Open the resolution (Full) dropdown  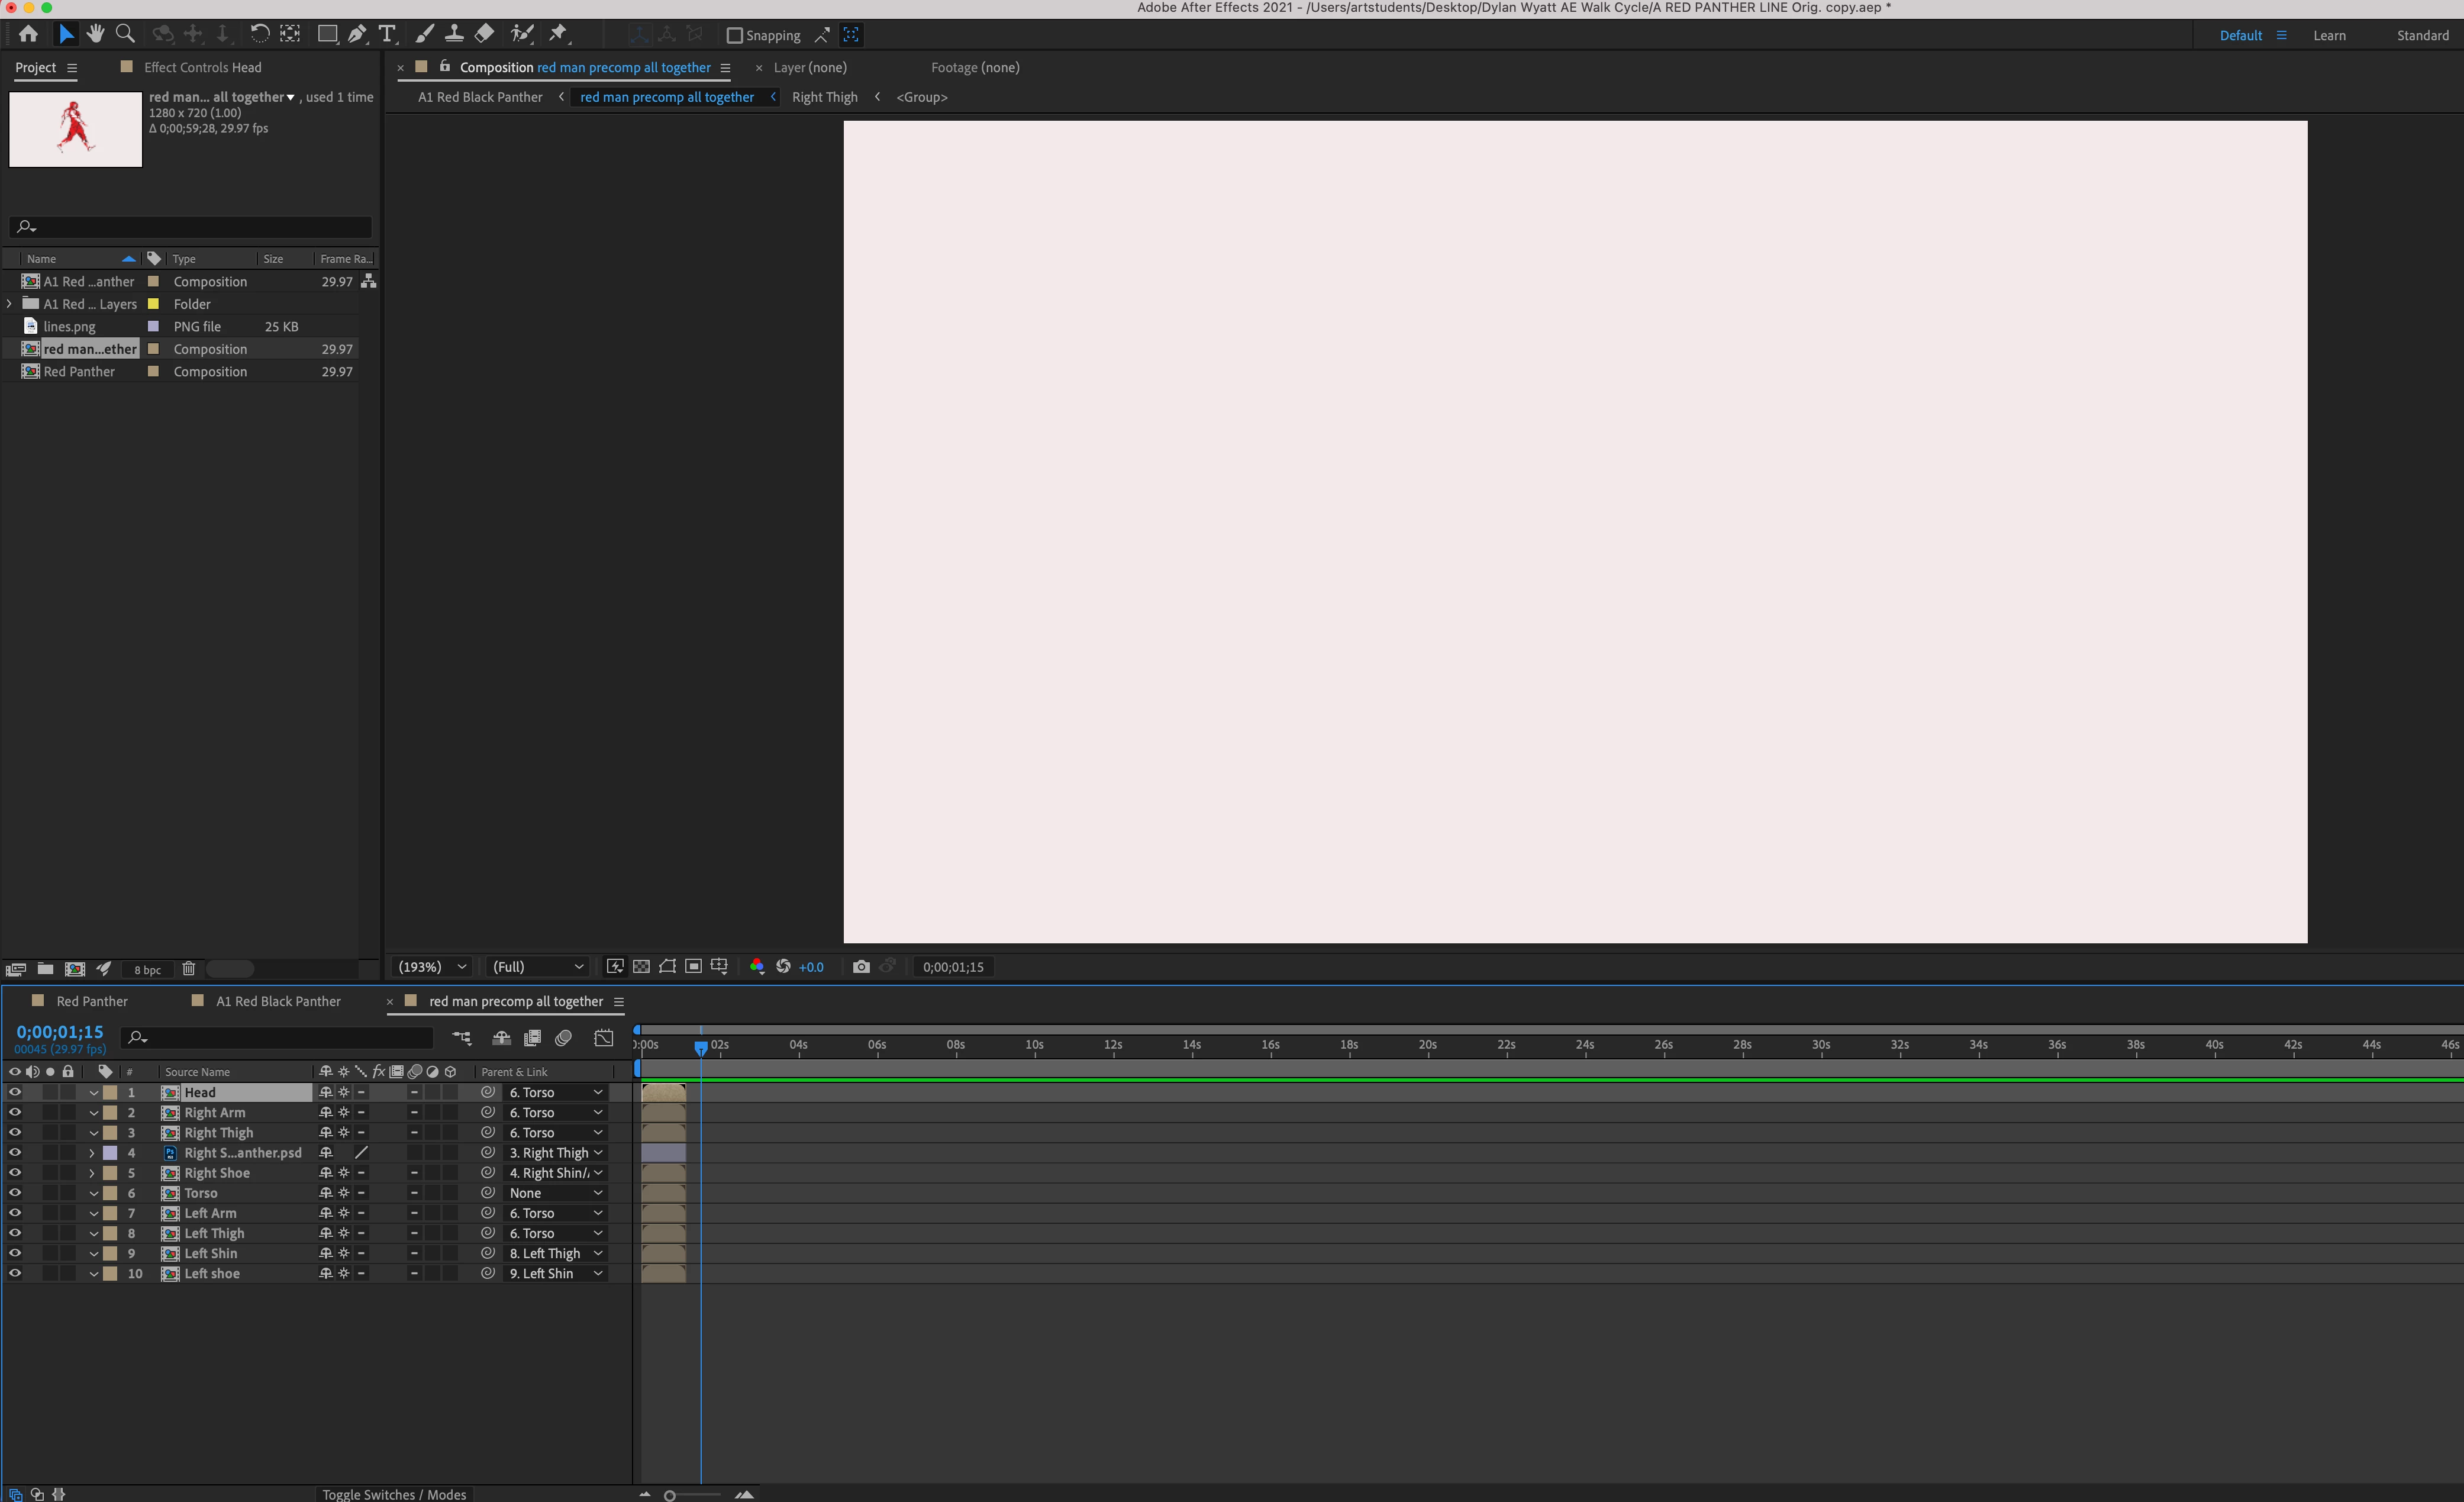pyautogui.click(x=538, y=967)
